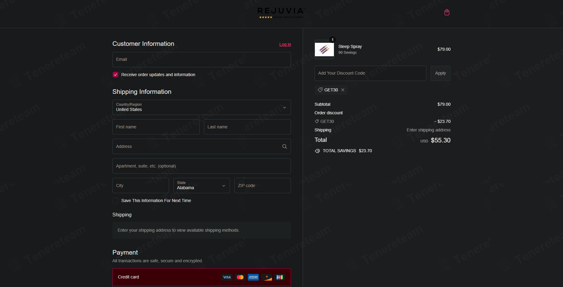Focus the ZIP code field

click(263, 186)
